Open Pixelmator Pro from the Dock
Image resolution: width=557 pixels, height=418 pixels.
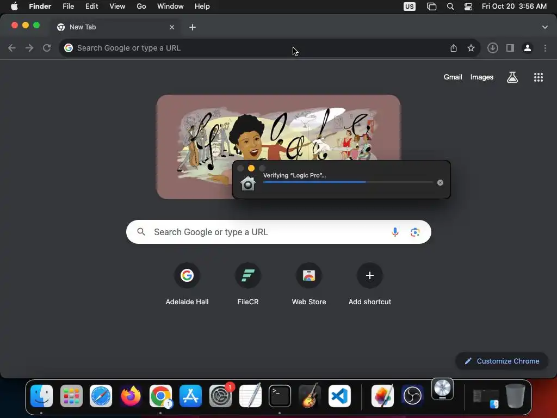coord(382,396)
